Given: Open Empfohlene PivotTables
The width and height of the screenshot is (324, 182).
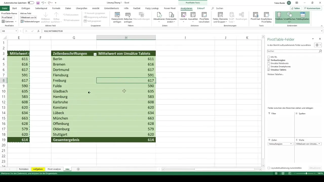Looking at the screenshot, I should click(267, 17).
